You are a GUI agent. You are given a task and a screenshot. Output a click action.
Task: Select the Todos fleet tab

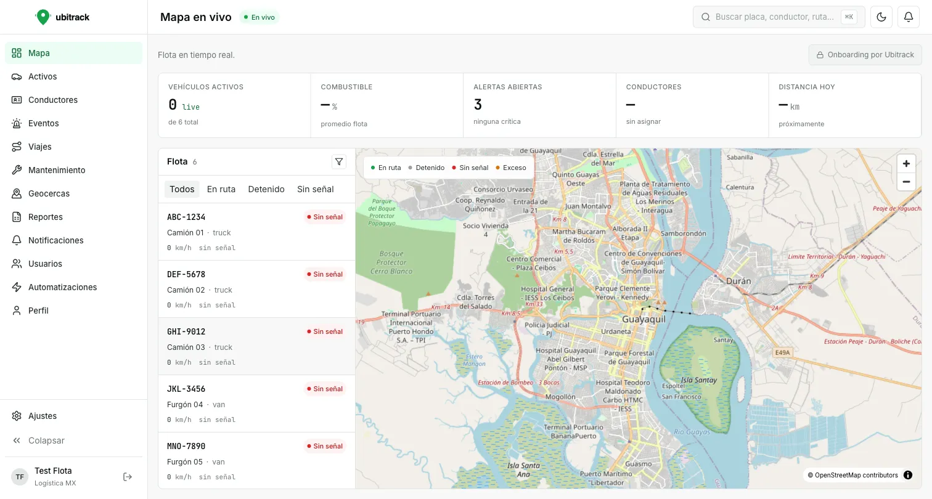click(x=182, y=189)
